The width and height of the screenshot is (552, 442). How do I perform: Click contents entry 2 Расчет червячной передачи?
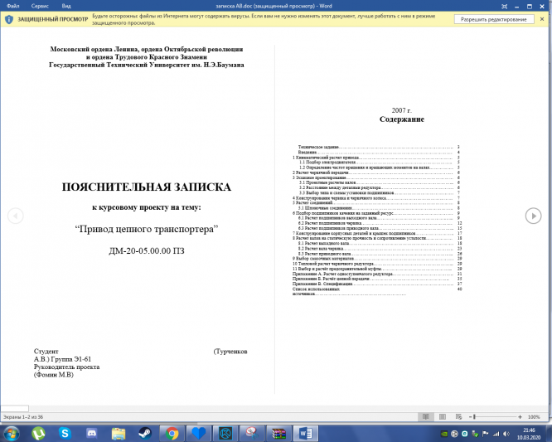(321, 172)
